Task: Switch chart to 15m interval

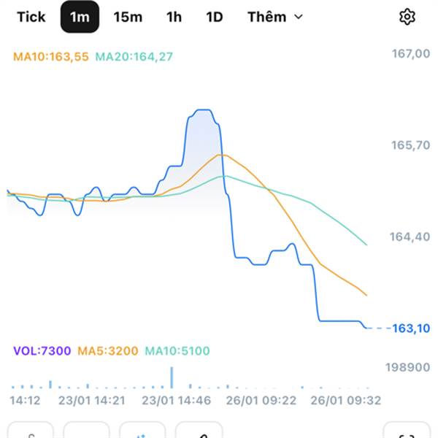Action: pyautogui.click(x=128, y=17)
